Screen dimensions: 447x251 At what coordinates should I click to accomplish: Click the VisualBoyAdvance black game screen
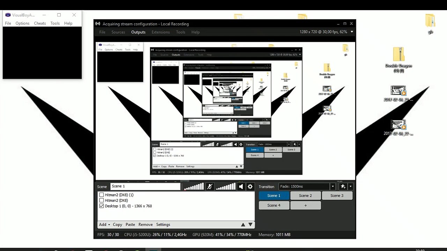[42, 53]
